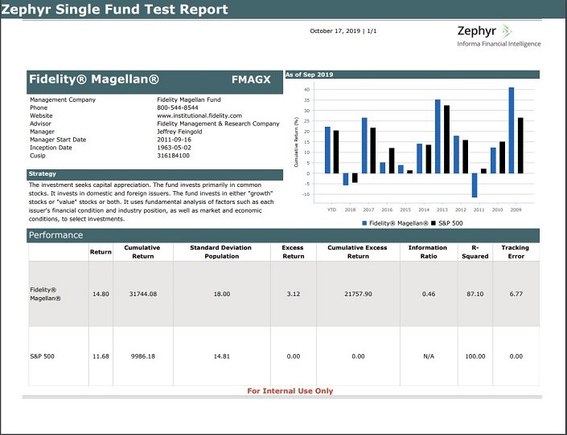Select the S&P 500 standard deviation 14.81

(222, 356)
